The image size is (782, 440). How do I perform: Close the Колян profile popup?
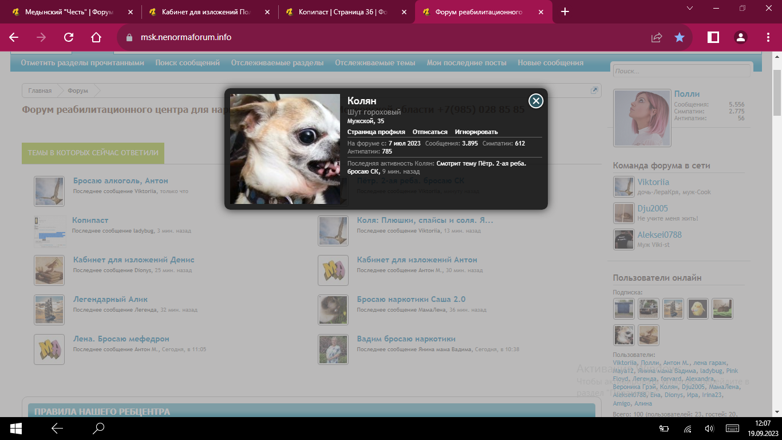click(x=535, y=101)
